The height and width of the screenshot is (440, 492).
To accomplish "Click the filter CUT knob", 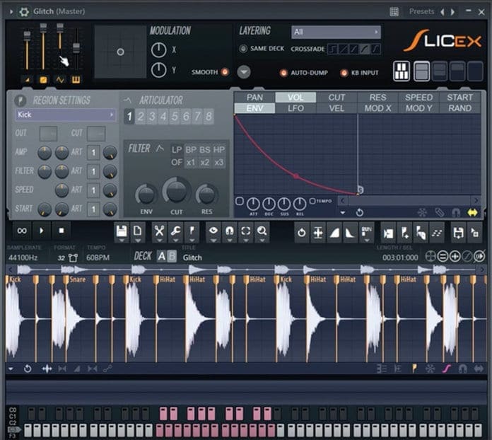I will [176, 191].
